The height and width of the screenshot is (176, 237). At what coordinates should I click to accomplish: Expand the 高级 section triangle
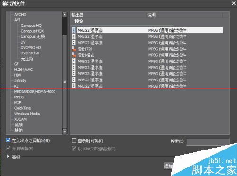pos(8,156)
